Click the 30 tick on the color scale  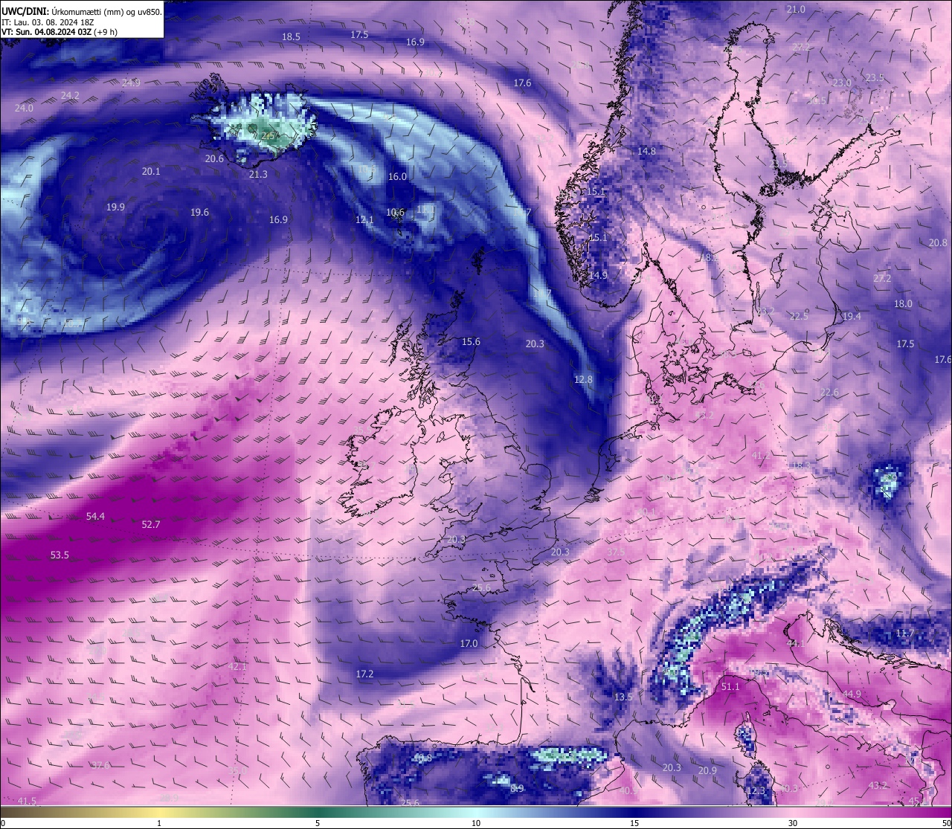(x=793, y=823)
